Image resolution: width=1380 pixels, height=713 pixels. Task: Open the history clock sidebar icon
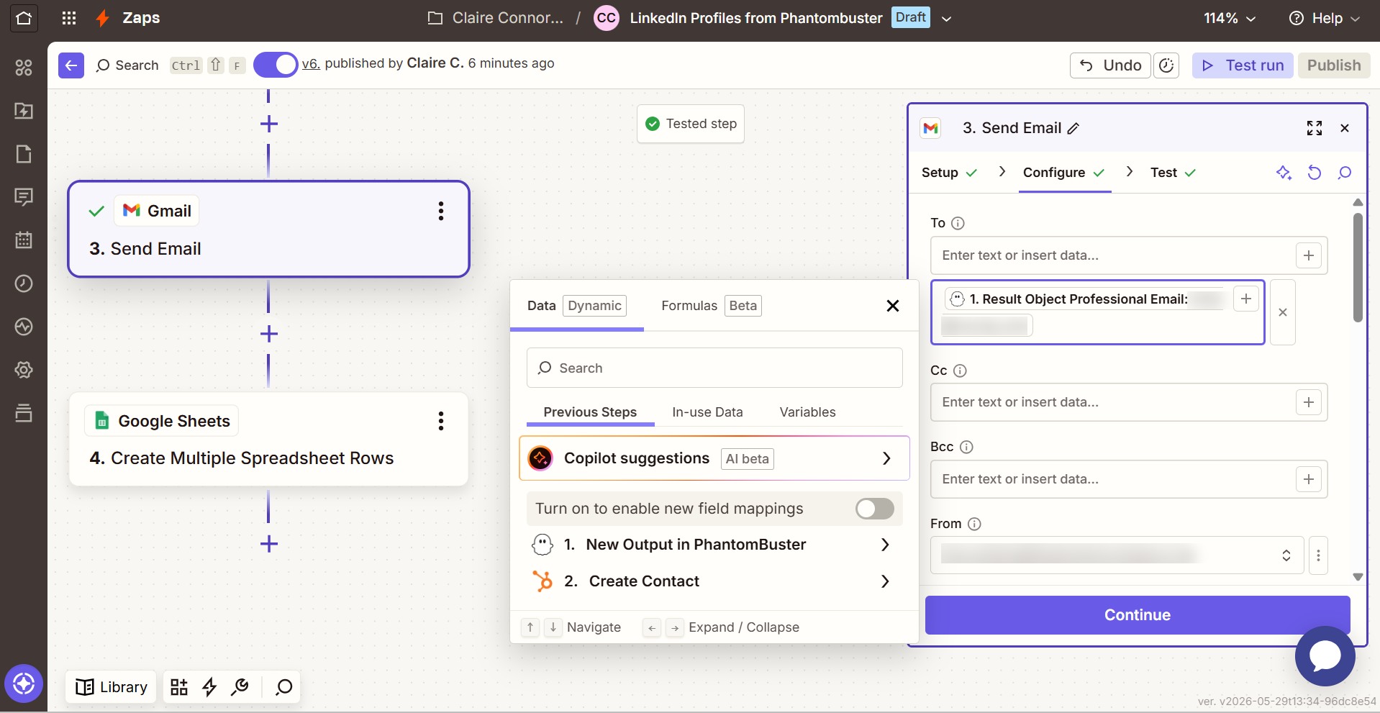[x=24, y=283]
